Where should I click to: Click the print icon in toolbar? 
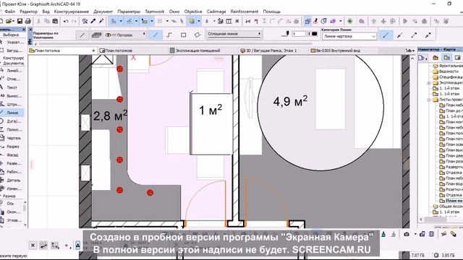coord(28,21)
